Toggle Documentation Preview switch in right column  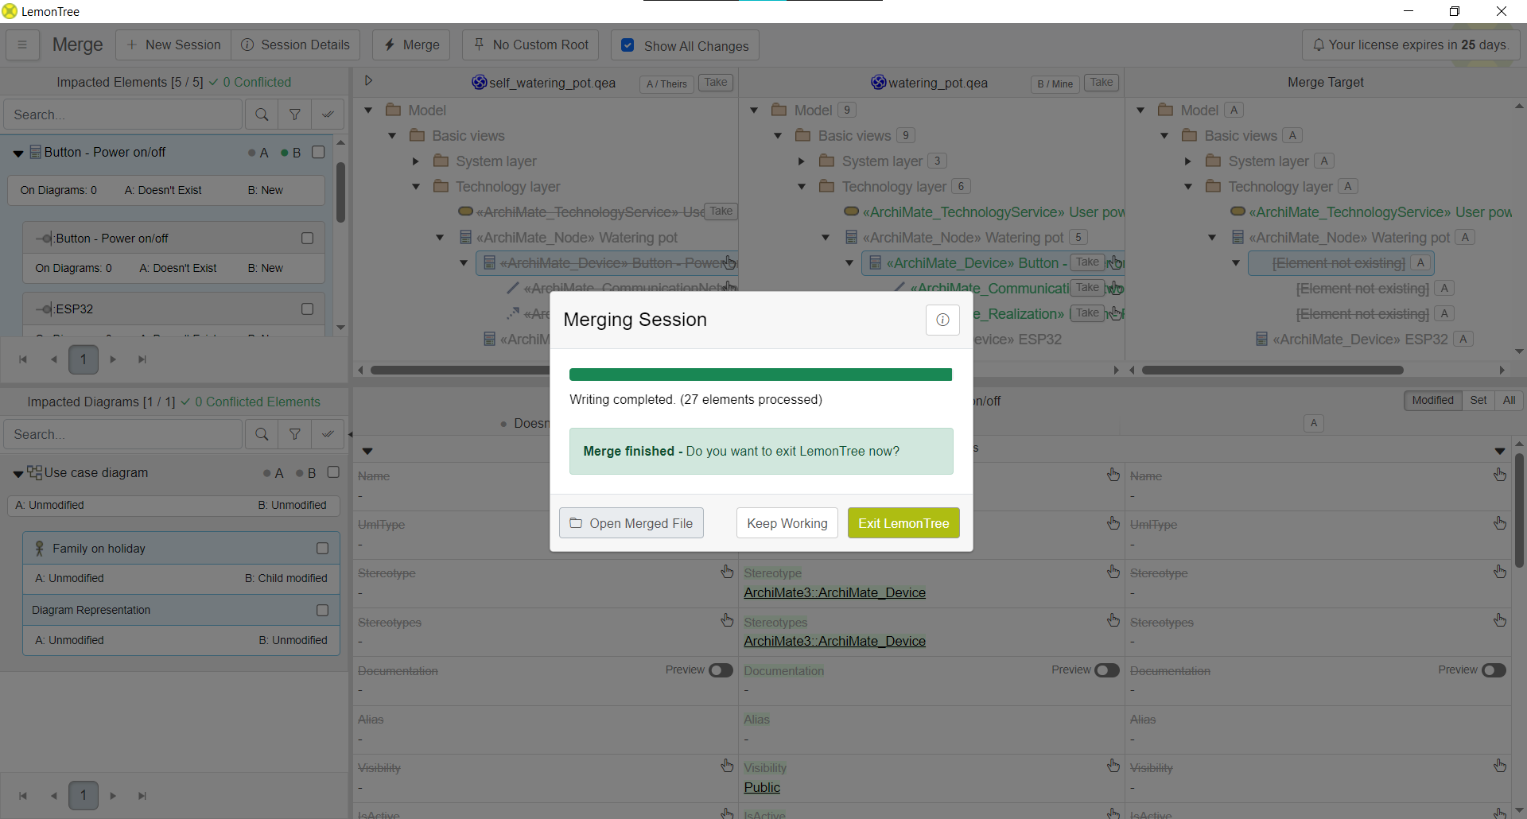pos(1494,670)
